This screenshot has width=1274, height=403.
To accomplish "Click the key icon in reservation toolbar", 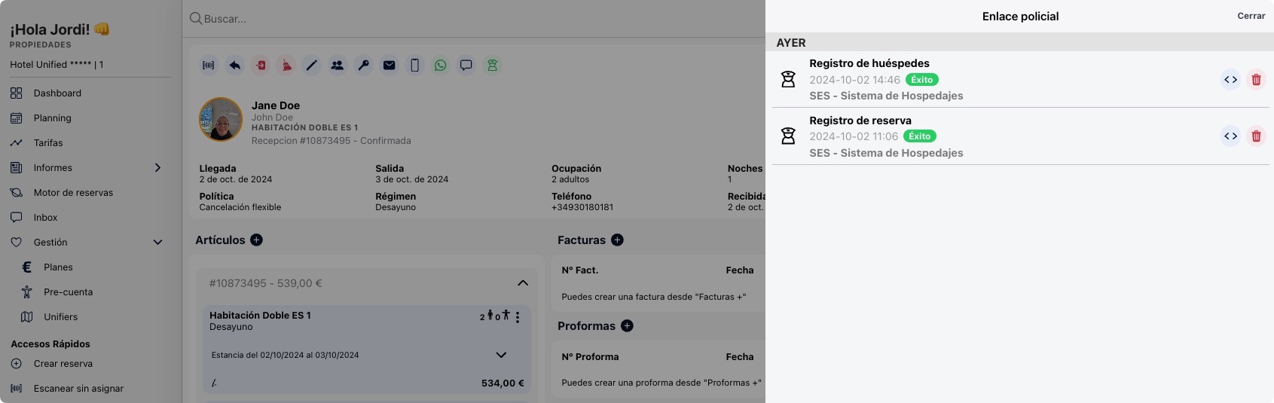I will pyautogui.click(x=363, y=66).
